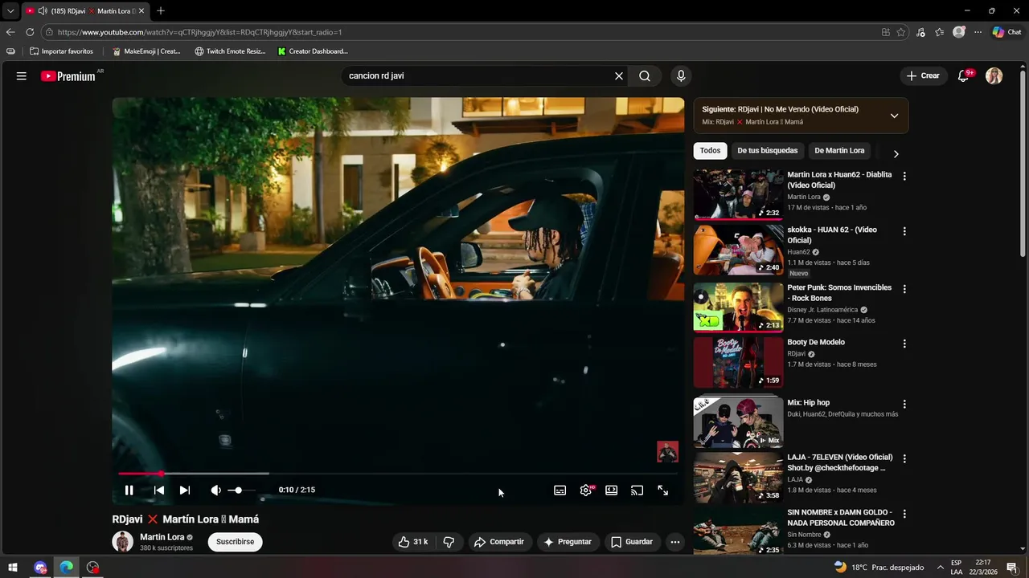Skip to the next video

click(185, 490)
